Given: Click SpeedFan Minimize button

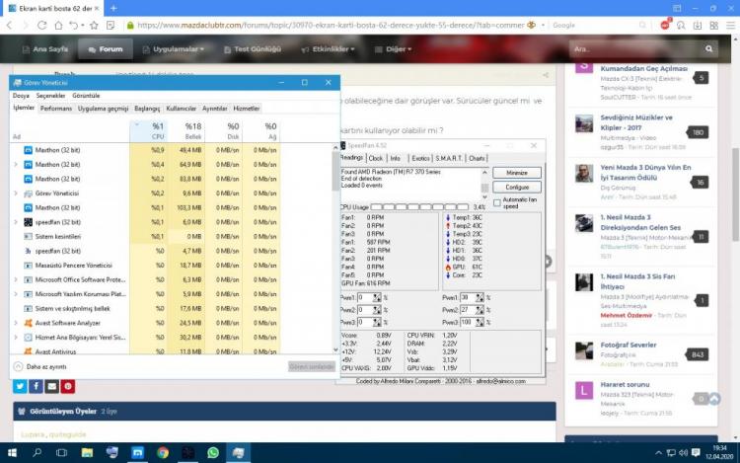Looking at the screenshot, I should point(517,173).
